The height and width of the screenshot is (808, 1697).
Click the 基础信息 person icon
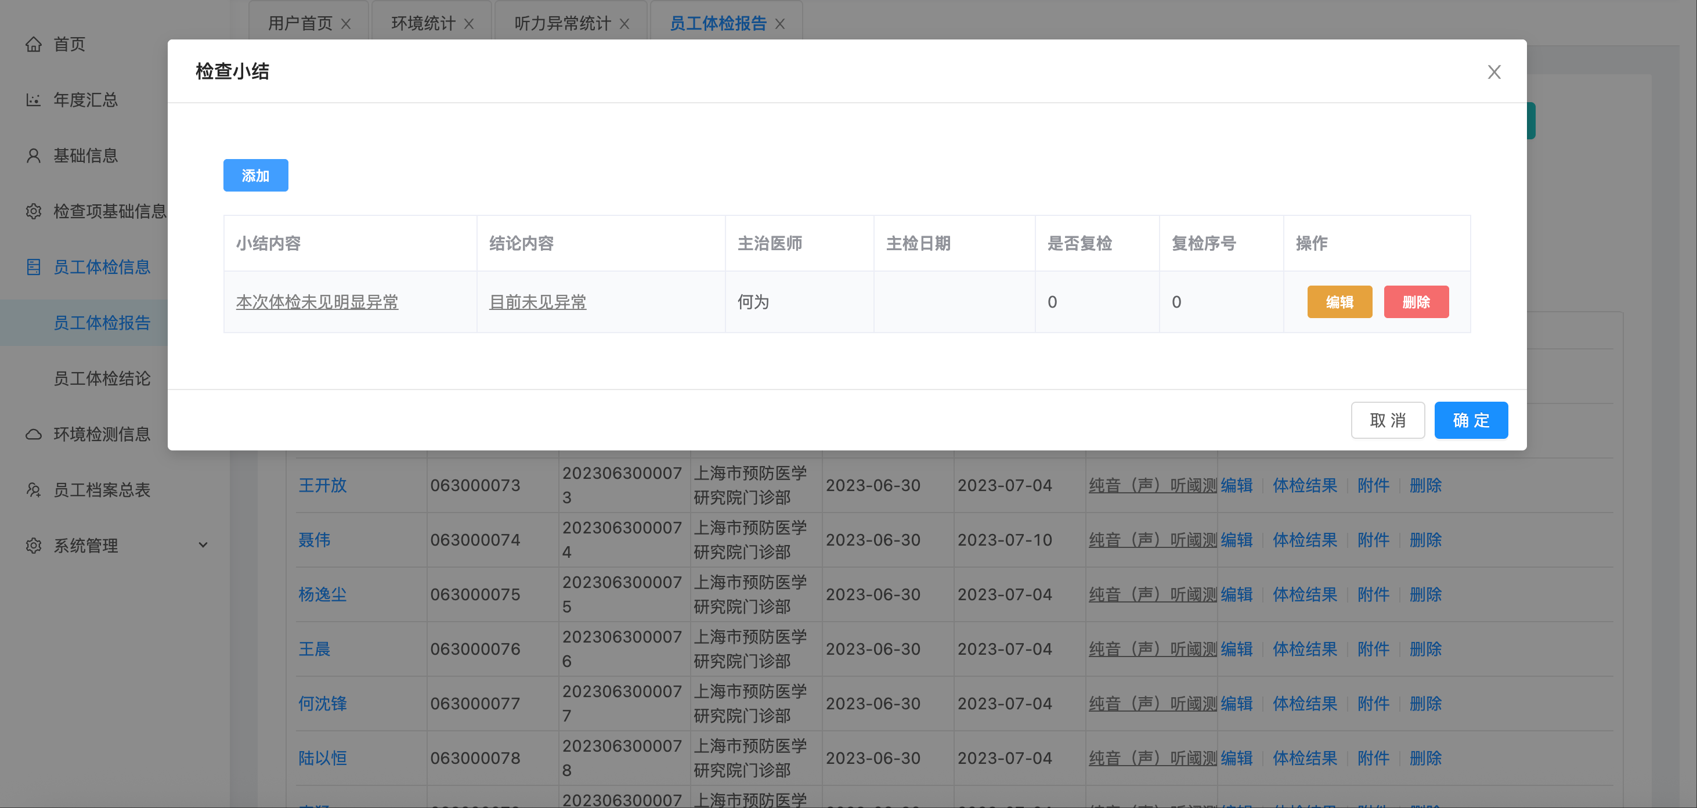pyautogui.click(x=34, y=156)
